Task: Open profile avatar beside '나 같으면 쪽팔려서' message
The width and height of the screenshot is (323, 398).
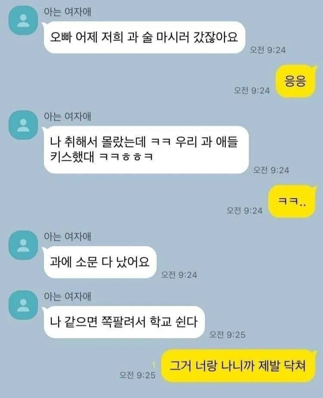Action: click(23, 305)
